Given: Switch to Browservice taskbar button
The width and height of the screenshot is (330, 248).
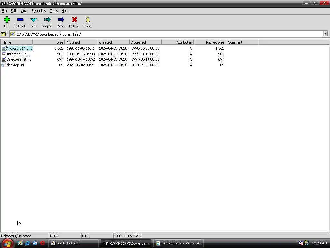Looking at the screenshot, I should coord(179,243).
